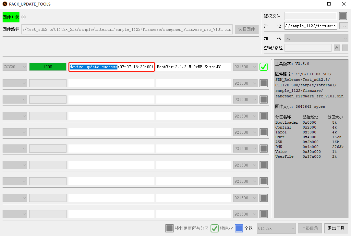The image size is (351, 236).
Task: Toggle the 擦除NV erase checkbox
Action: coord(214,228)
